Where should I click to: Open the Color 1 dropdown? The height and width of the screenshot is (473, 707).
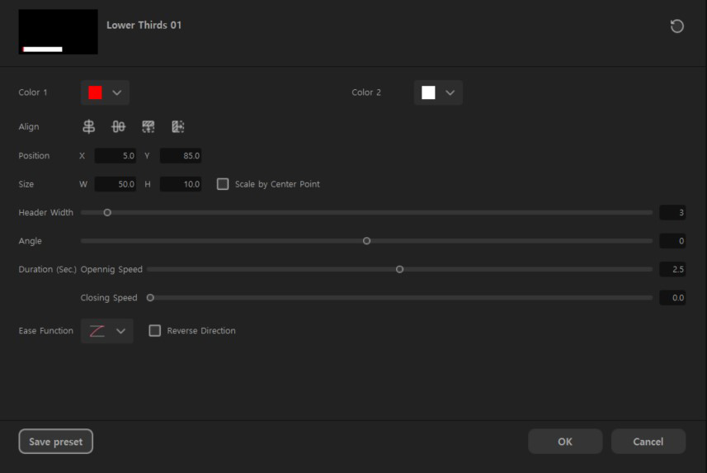106,92
